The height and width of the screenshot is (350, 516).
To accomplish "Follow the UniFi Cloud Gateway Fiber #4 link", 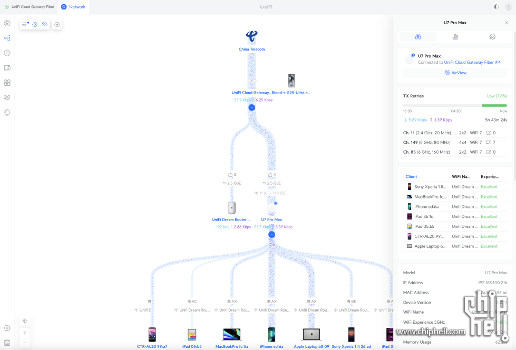I will (472, 62).
